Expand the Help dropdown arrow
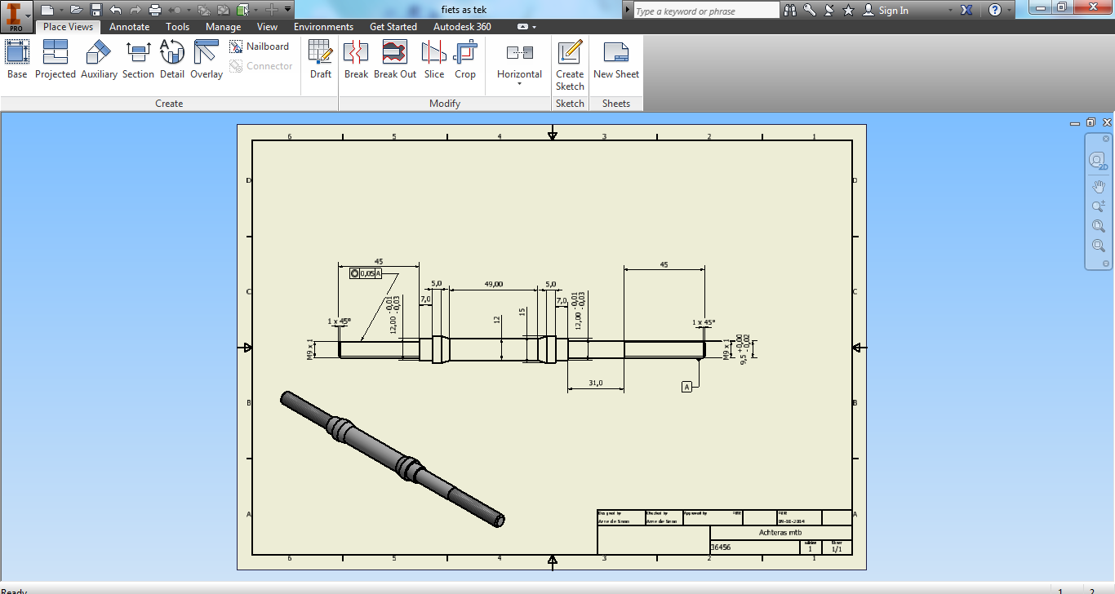Image resolution: width=1115 pixels, height=594 pixels. click(x=1011, y=11)
